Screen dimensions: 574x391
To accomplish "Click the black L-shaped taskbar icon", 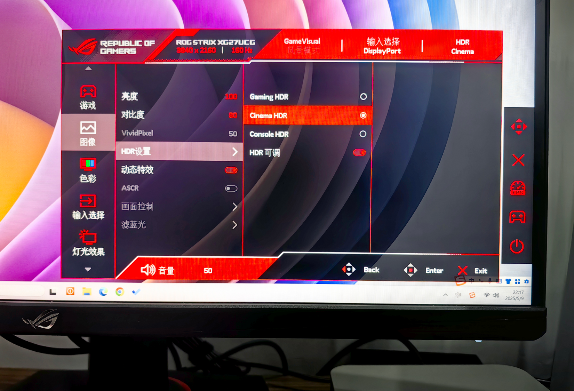I will tap(53, 292).
